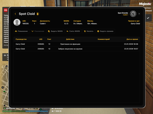
Task: Click the coin icon on Выдать премию
Action: [x=98, y=31]
